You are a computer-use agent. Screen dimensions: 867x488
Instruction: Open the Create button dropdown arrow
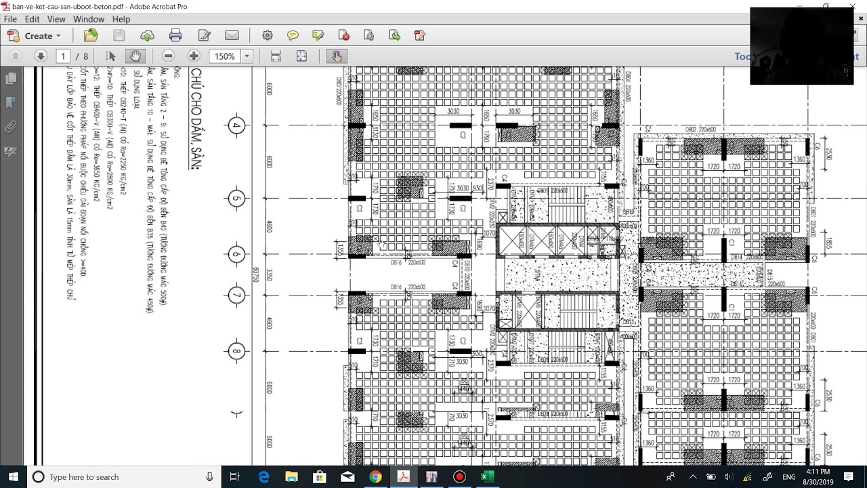tap(58, 36)
